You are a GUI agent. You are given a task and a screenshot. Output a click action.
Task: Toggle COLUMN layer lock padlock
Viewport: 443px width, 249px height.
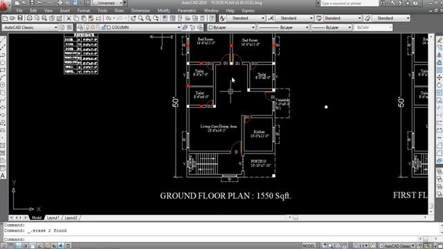[104, 28]
